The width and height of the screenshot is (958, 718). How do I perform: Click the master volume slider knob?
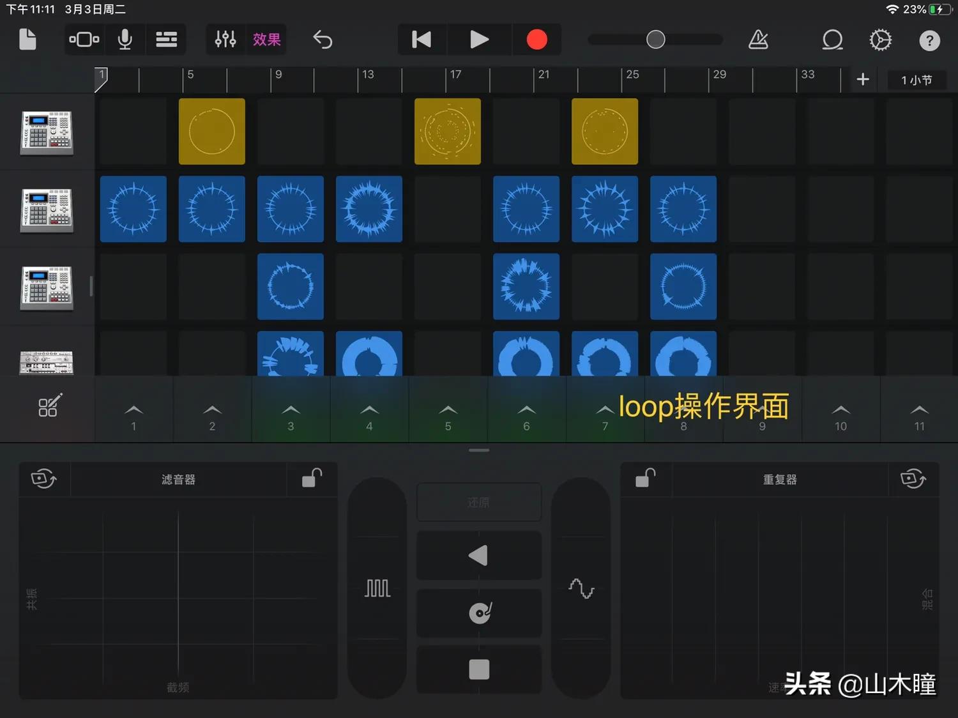coord(655,40)
